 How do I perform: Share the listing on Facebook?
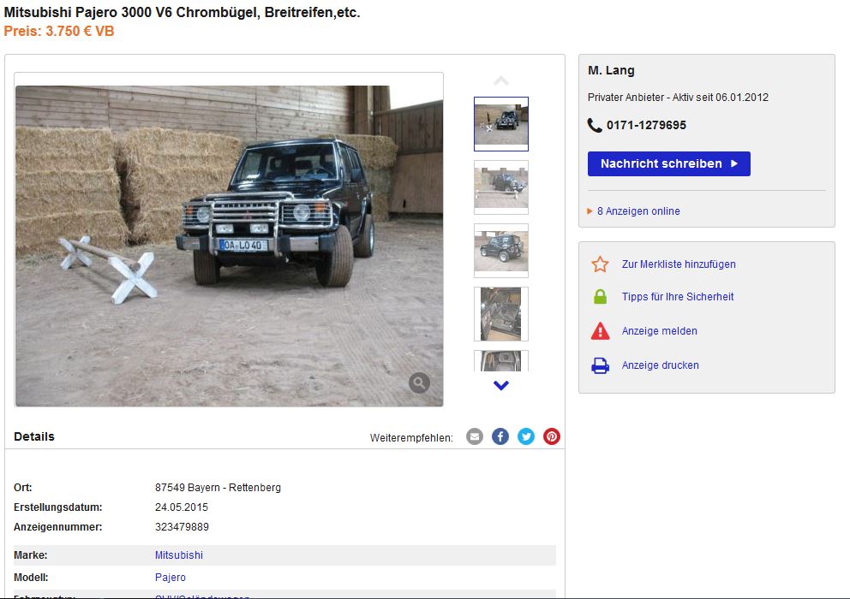(x=500, y=436)
